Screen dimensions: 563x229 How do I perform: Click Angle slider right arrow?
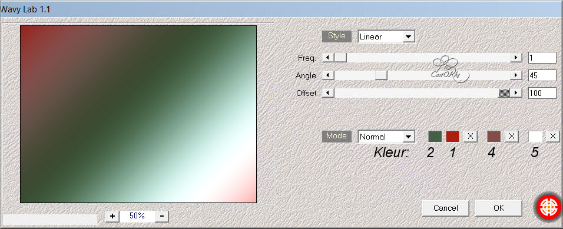[x=516, y=75]
